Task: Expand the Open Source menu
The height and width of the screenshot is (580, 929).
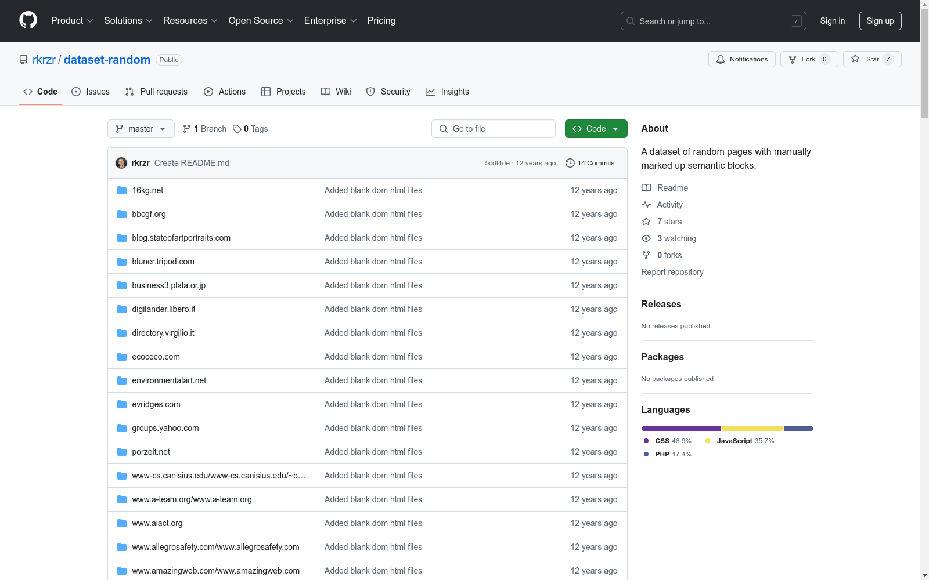Action: tap(261, 21)
